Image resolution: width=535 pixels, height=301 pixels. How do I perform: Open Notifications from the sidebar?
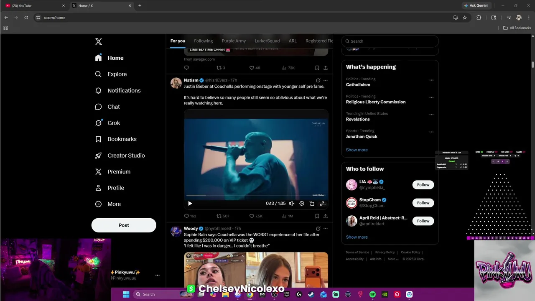[118, 90]
